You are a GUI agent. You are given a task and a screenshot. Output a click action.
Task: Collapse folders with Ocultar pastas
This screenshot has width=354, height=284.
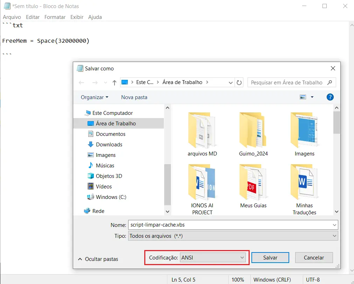point(98,259)
